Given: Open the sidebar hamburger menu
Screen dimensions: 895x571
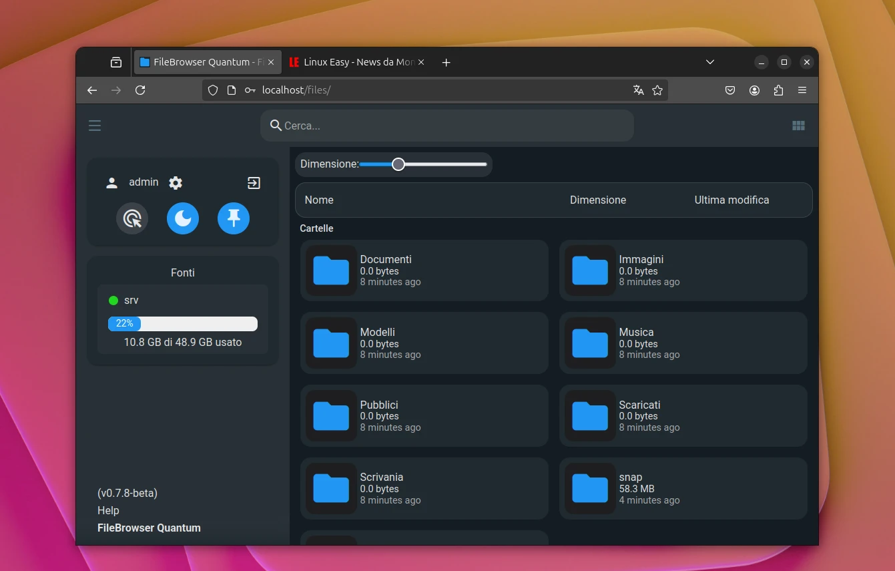Looking at the screenshot, I should [95, 125].
